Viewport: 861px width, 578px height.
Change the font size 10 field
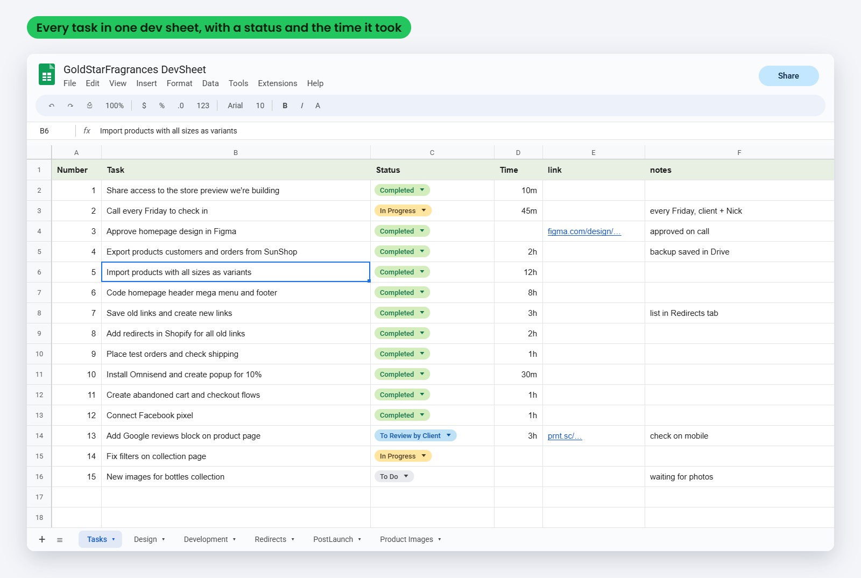click(x=260, y=105)
